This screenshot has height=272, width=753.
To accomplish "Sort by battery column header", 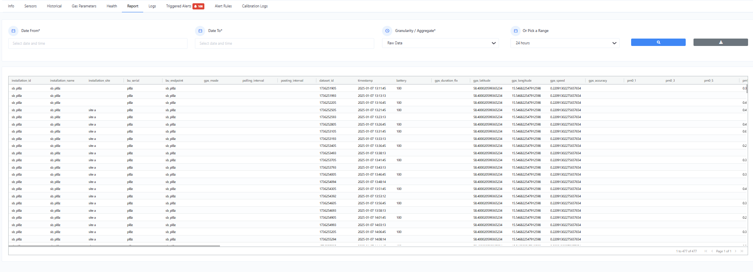I will tap(401, 81).
